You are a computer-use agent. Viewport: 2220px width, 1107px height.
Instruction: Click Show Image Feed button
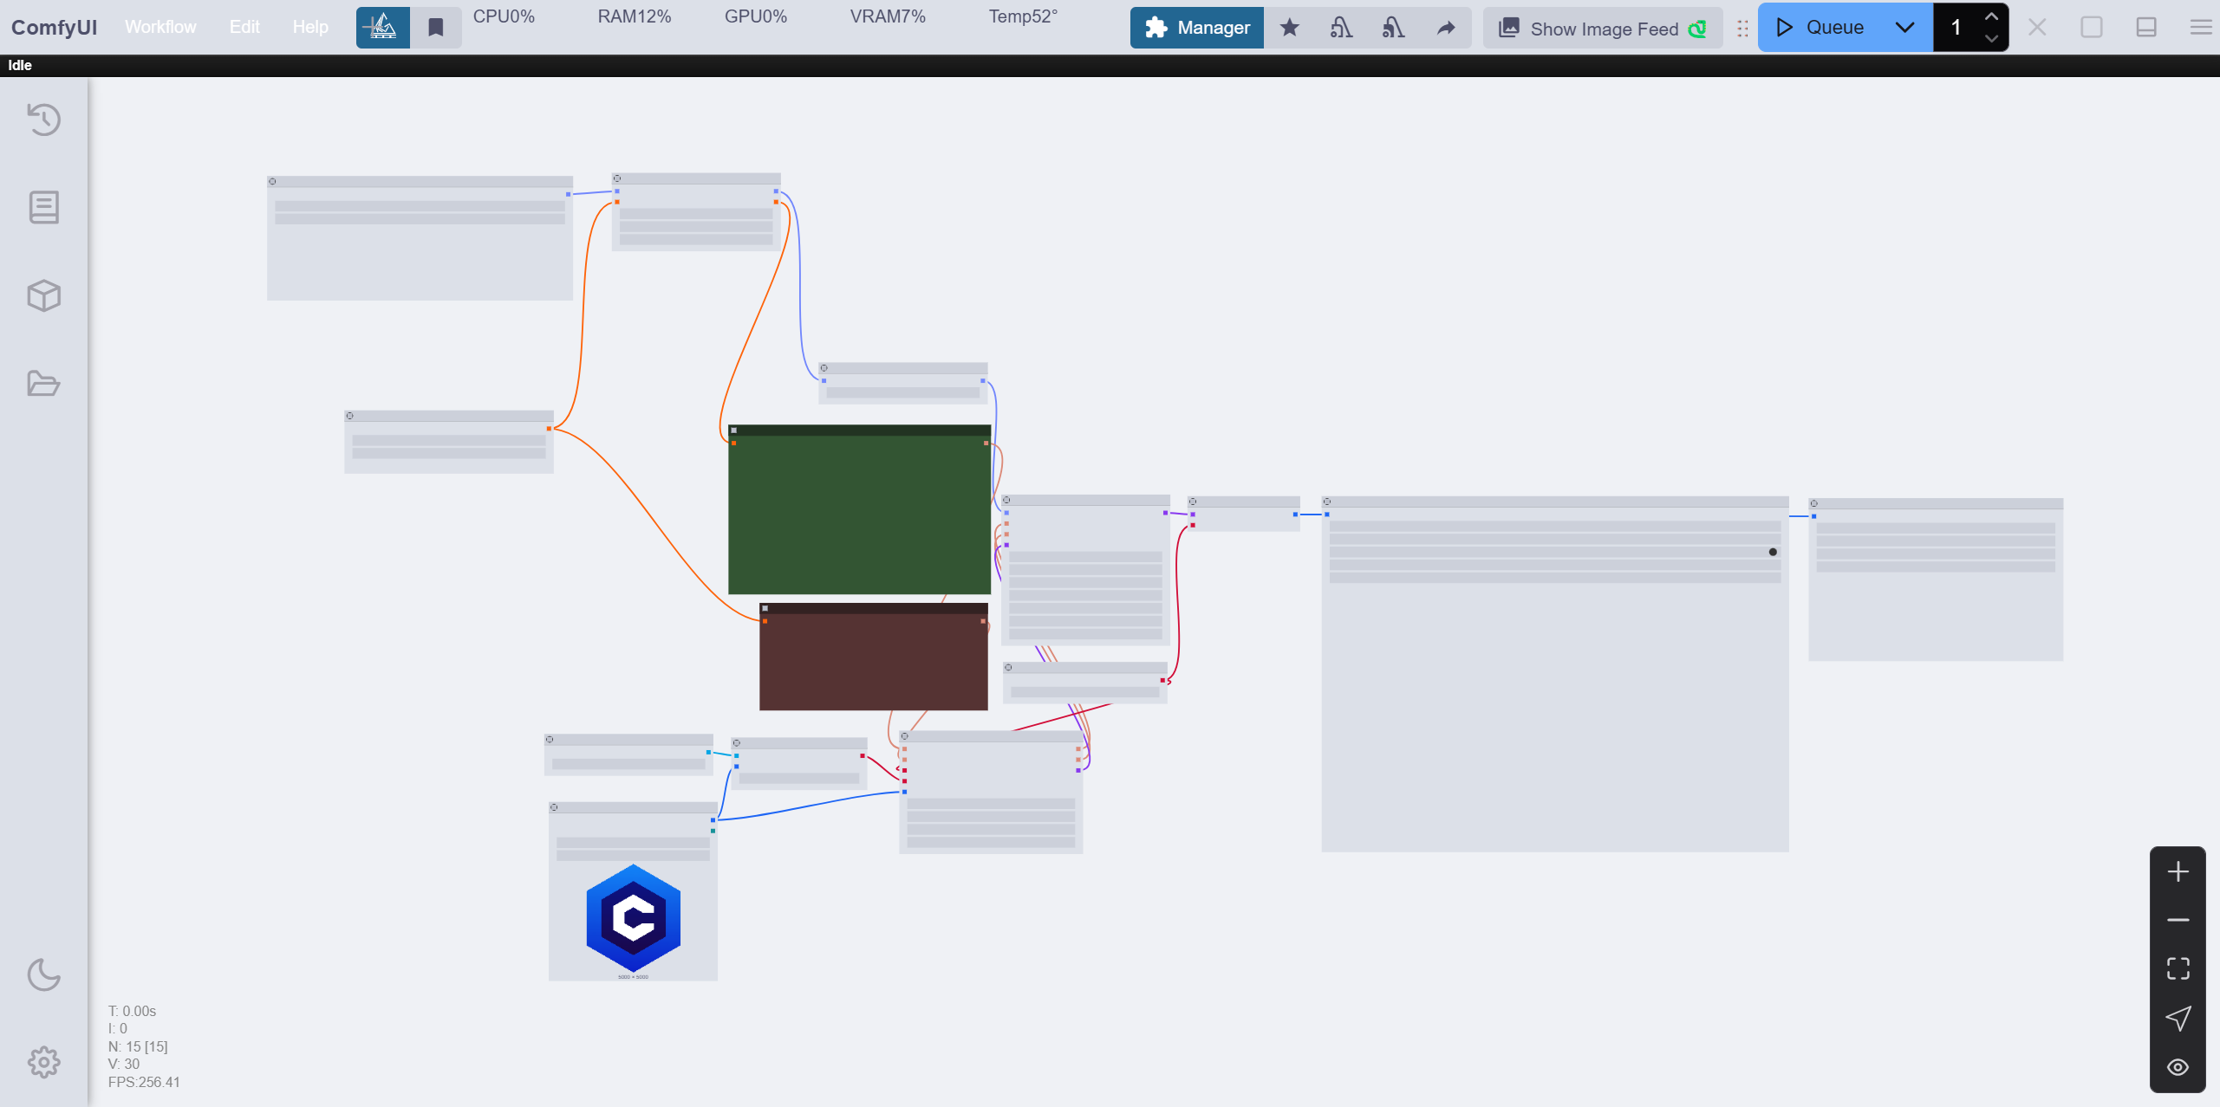point(1603,29)
